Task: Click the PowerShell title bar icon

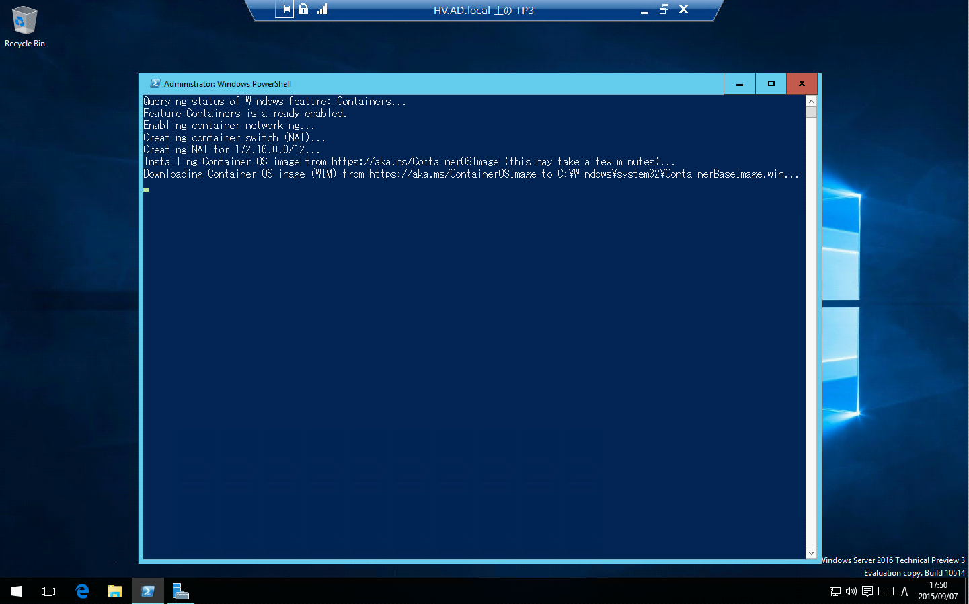Action: pos(155,83)
